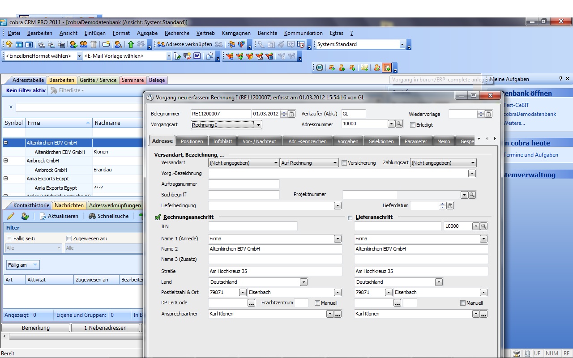Open the Recherche menu
The width and height of the screenshot is (573, 358).
click(x=177, y=33)
